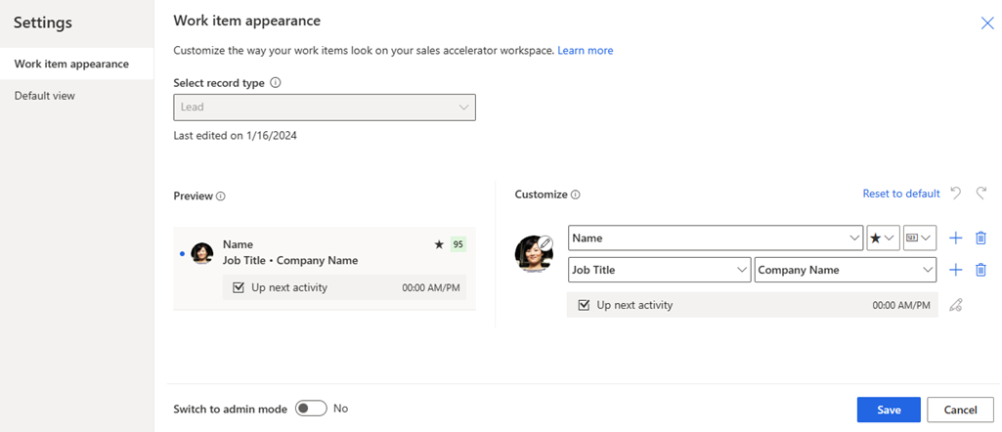
Task: Add a field to the Name row
Action: point(956,238)
